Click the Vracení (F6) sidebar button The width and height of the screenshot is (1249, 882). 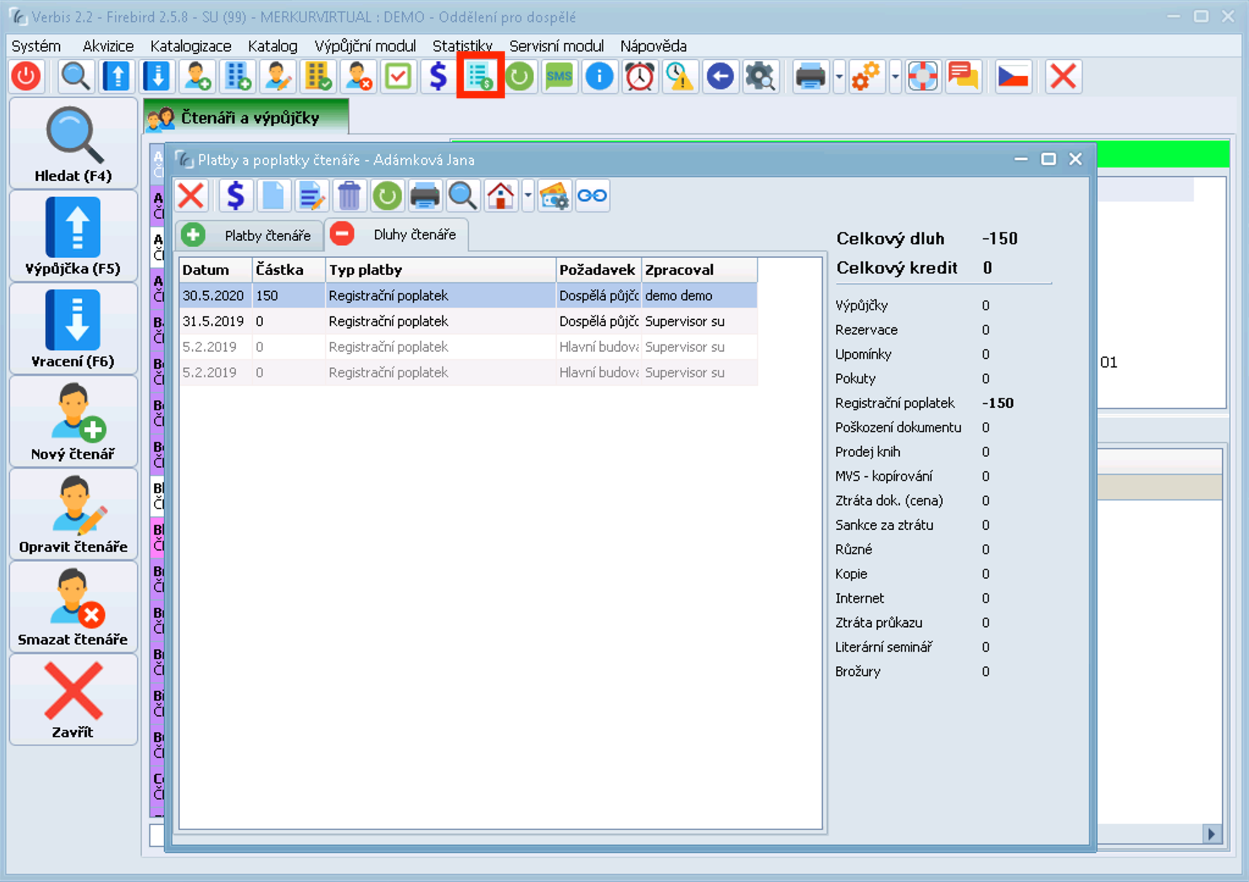[x=73, y=330]
